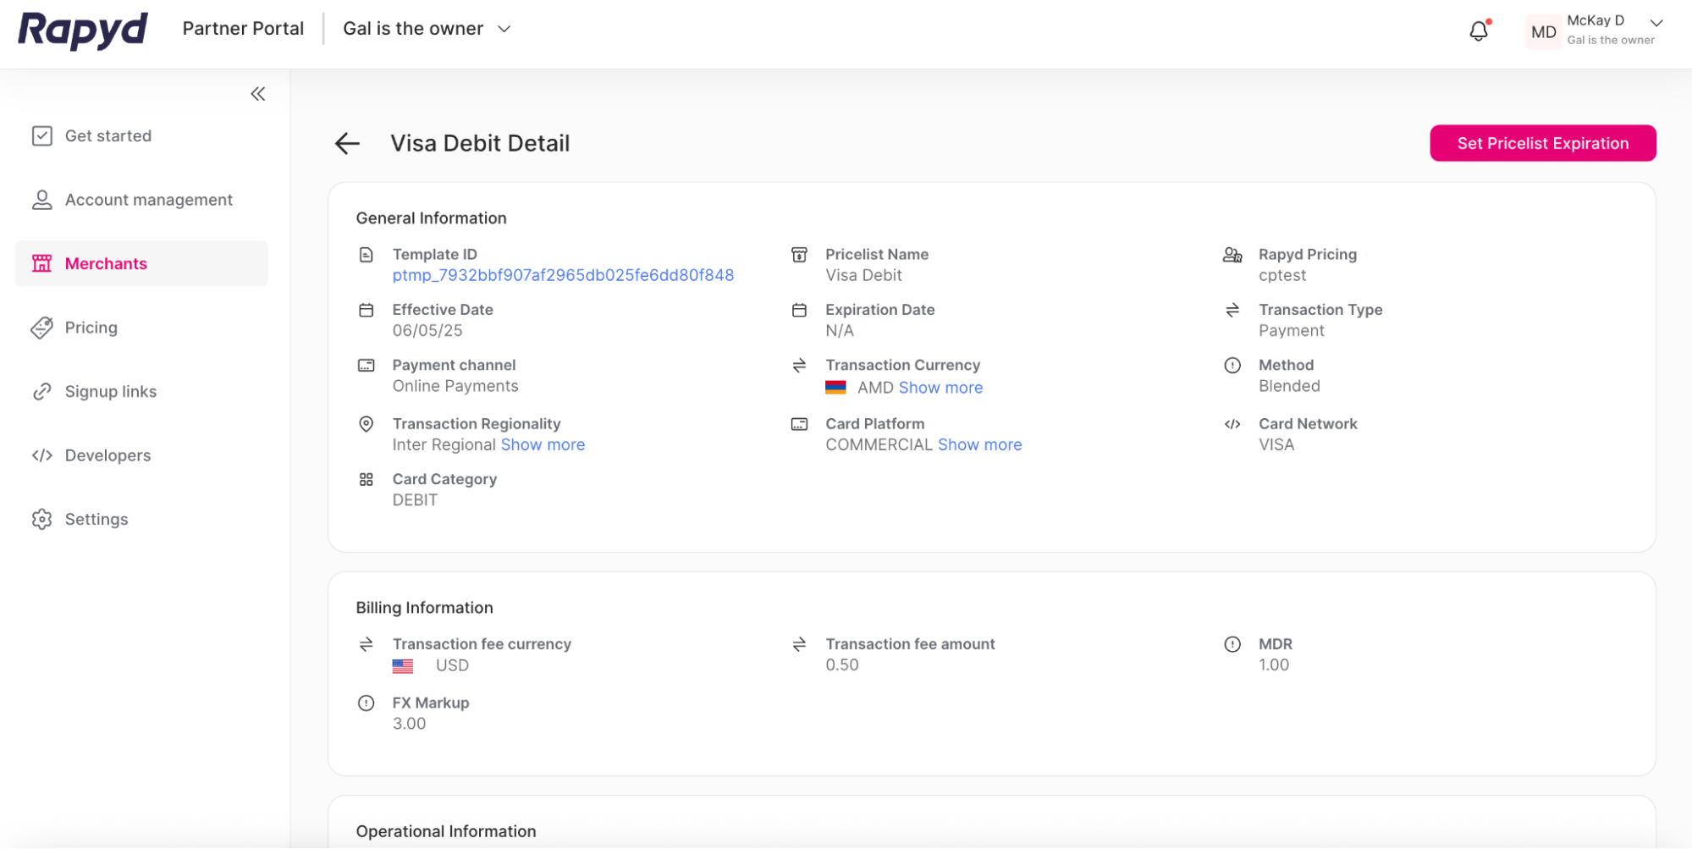Image resolution: width=1692 pixels, height=849 pixels.
Task: Click the notifications bell icon
Action: tap(1480, 30)
